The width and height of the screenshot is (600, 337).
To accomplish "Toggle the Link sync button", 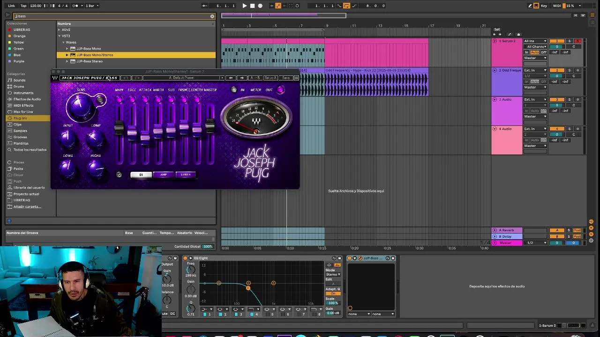I will pyautogui.click(x=11, y=6).
